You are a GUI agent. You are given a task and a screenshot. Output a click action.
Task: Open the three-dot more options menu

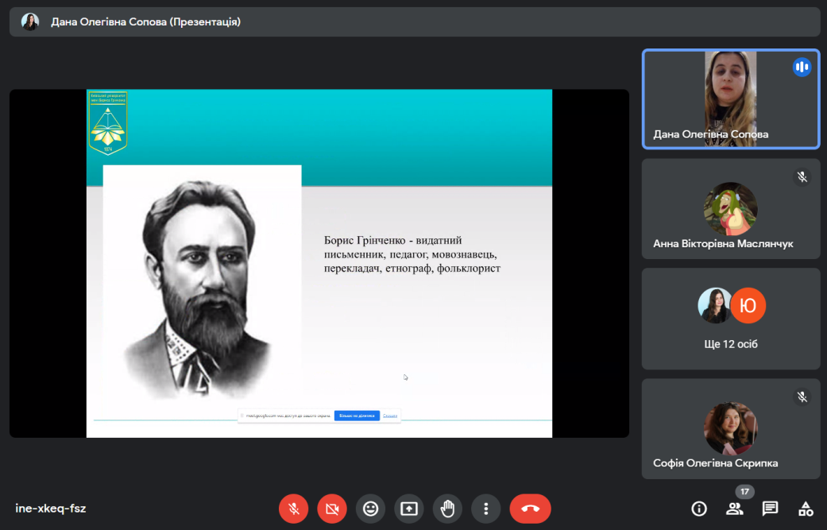(x=486, y=509)
